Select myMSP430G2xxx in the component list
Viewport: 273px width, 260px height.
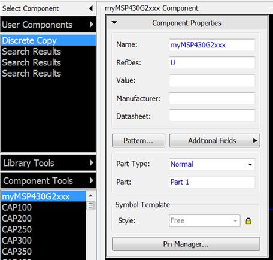[x=44, y=196]
